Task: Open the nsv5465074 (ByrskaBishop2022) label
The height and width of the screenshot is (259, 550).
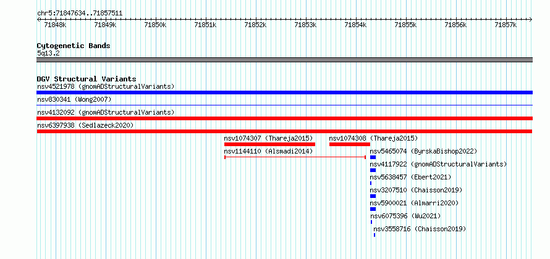Action: tap(424, 151)
